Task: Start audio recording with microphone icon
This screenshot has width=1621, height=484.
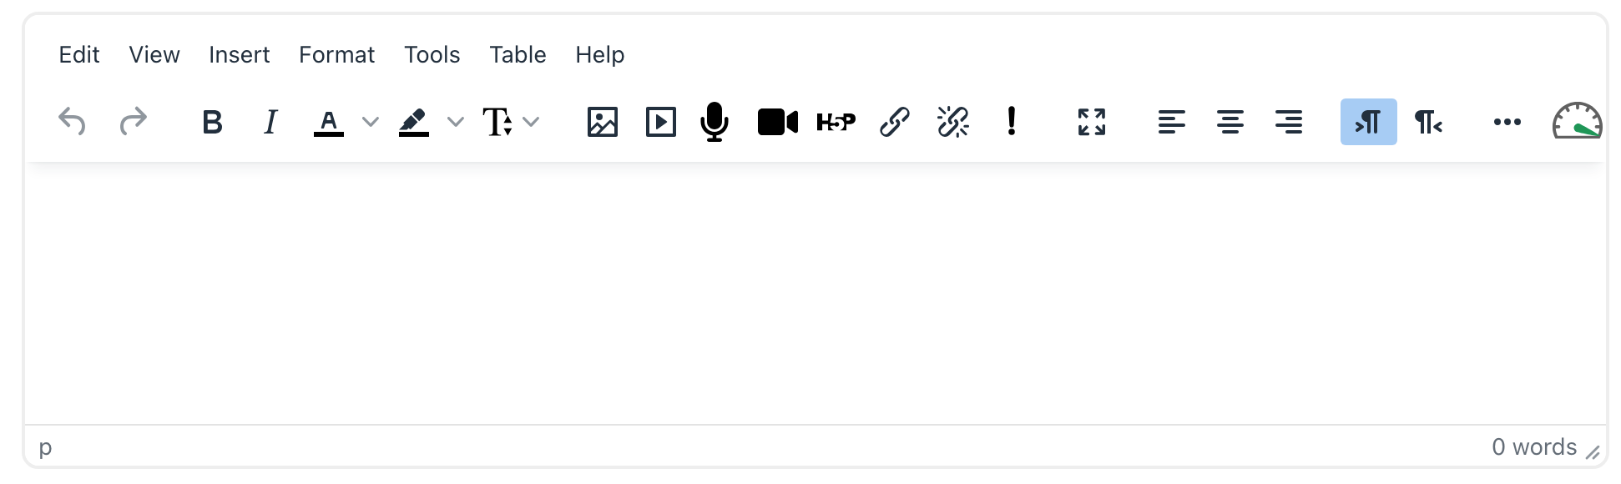Action: click(x=715, y=122)
